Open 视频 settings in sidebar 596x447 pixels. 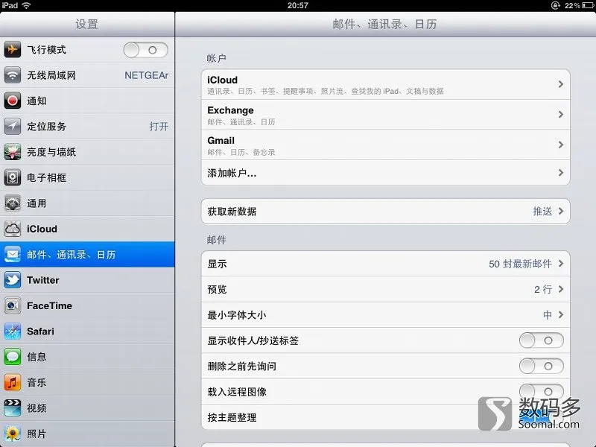click(x=87, y=408)
